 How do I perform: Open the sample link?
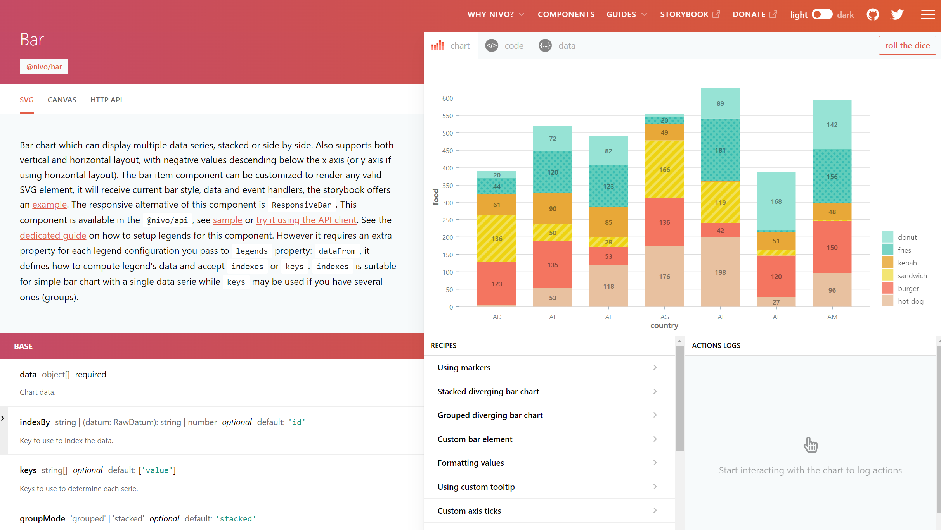(227, 220)
